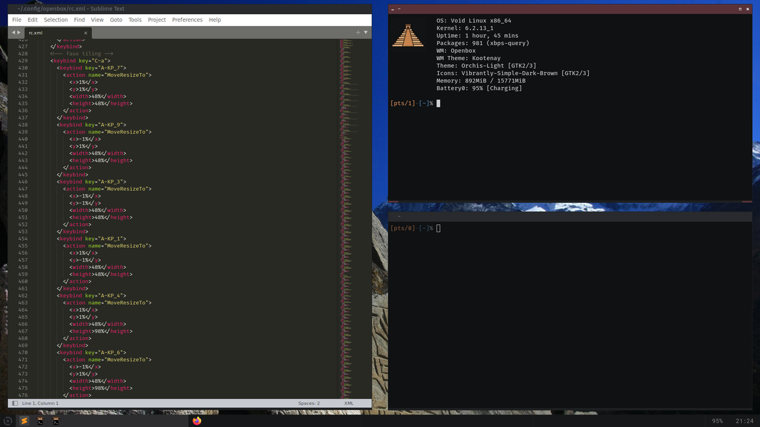Click line number 450 in the gutter
The image size is (760, 427).
(x=23, y=210)
